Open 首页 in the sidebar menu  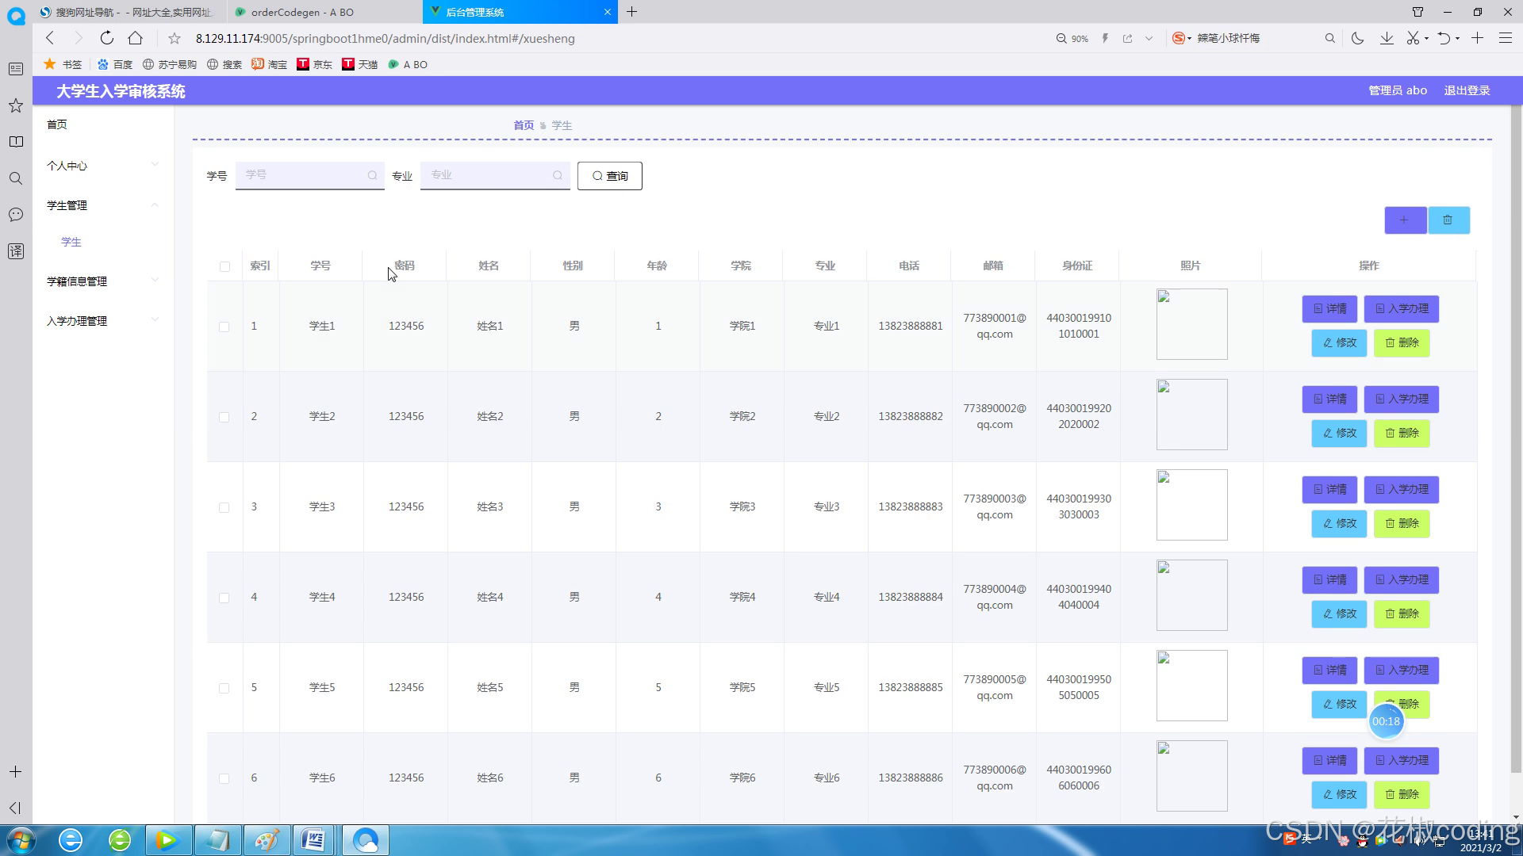(57, 124)
